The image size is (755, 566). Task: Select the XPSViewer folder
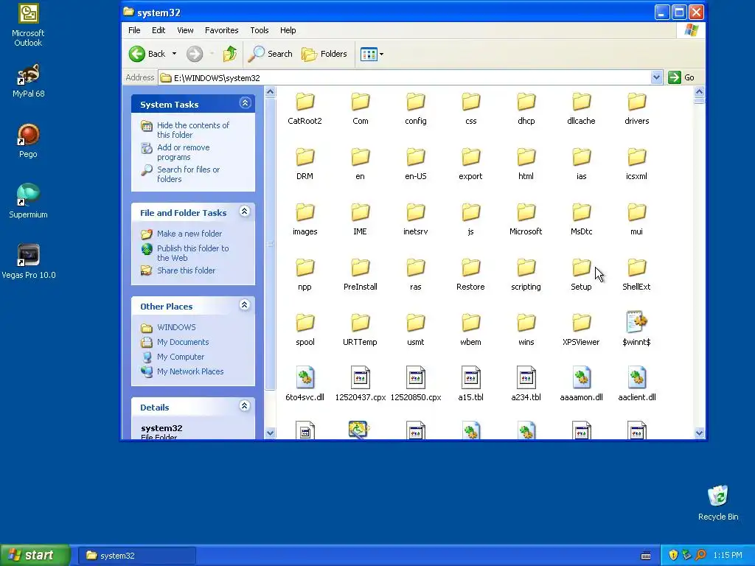(581, 330)
